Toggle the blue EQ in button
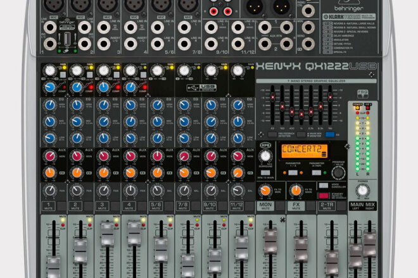Screen dimensions: 418x278 [330, 135]
